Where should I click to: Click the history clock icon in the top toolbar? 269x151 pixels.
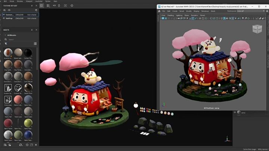(x=72, y=6)
